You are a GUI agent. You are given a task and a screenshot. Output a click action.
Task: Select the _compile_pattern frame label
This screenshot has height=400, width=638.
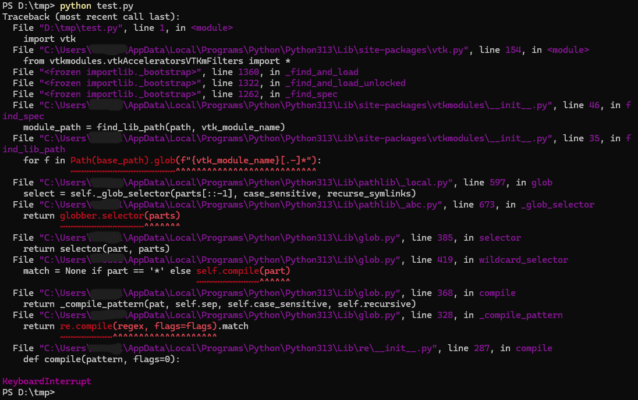(x=520, y=315)
